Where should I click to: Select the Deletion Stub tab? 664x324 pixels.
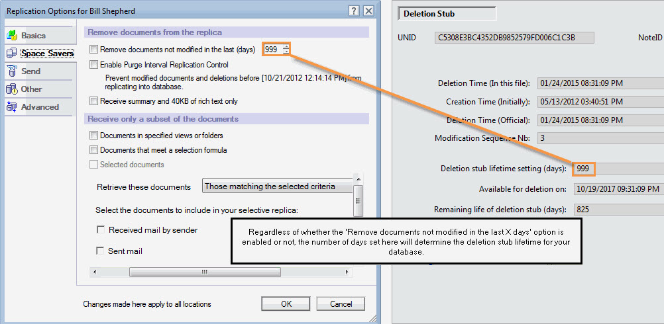tap(446, 14)
